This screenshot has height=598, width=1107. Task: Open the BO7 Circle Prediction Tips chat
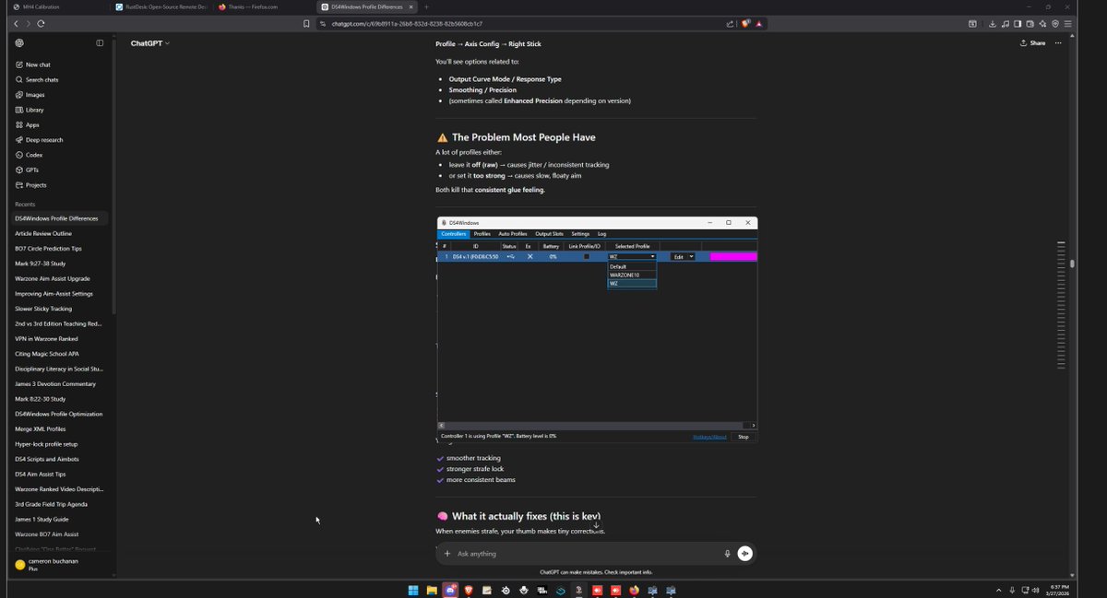pos(59,249)
